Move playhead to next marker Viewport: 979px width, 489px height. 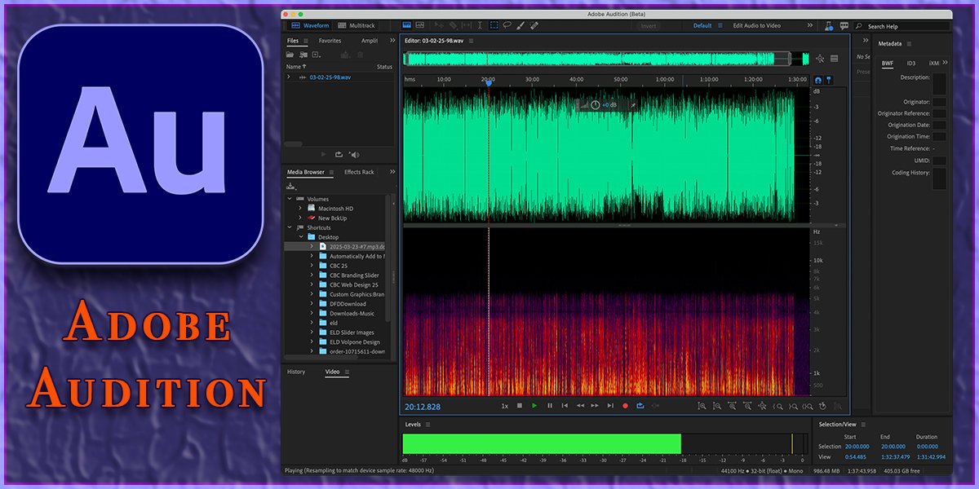pos(610,405)
